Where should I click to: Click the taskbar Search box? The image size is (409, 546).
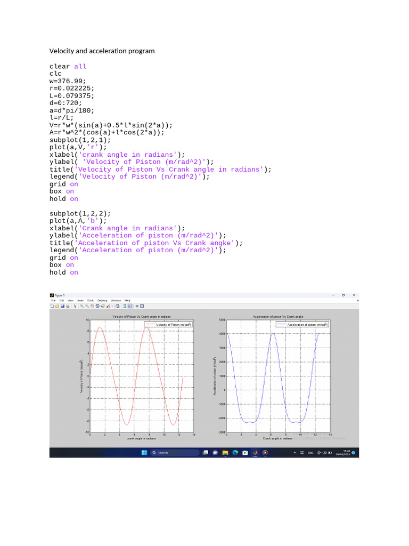(x=175, y=453)
